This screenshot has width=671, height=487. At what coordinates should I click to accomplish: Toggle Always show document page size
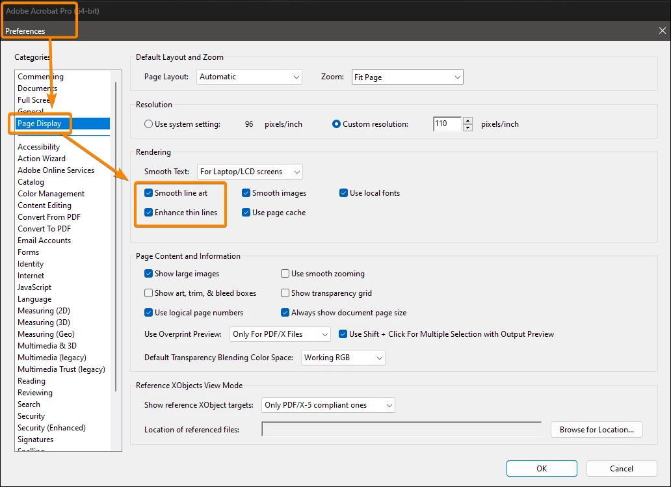[285, 312]
